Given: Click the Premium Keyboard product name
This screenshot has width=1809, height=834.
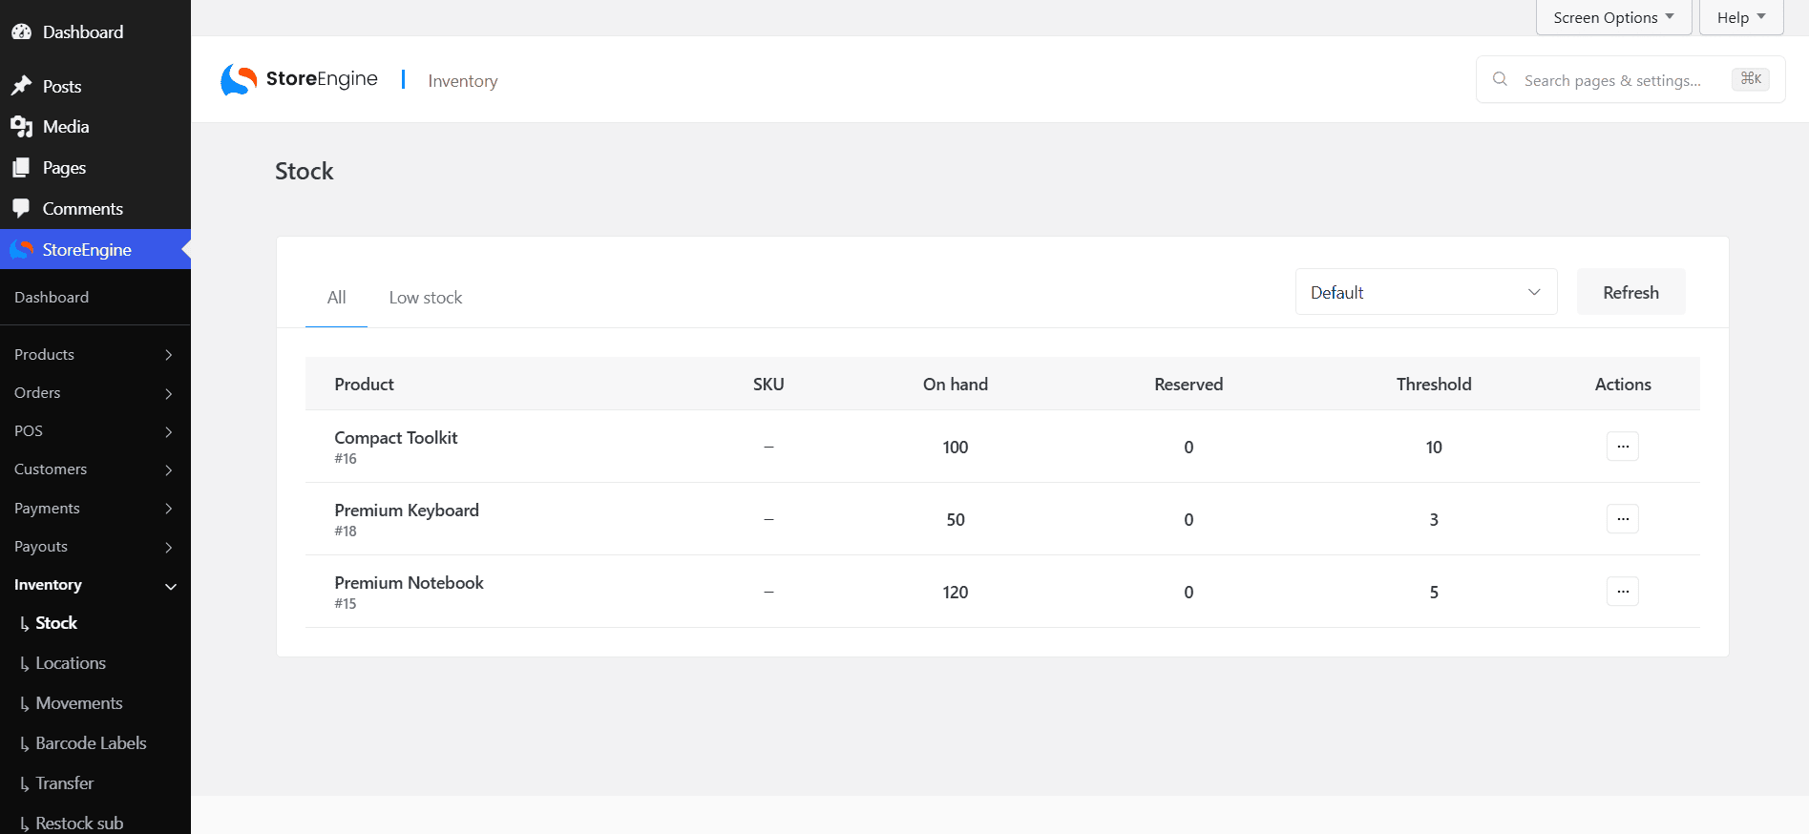Looking at the screenshot, I should (x=407, y=511).
